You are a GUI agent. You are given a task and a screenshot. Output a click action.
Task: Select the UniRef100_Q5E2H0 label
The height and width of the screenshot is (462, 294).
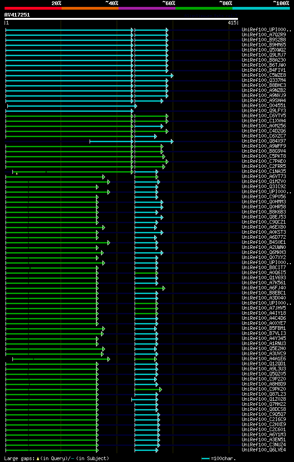[x=264, y=348]
